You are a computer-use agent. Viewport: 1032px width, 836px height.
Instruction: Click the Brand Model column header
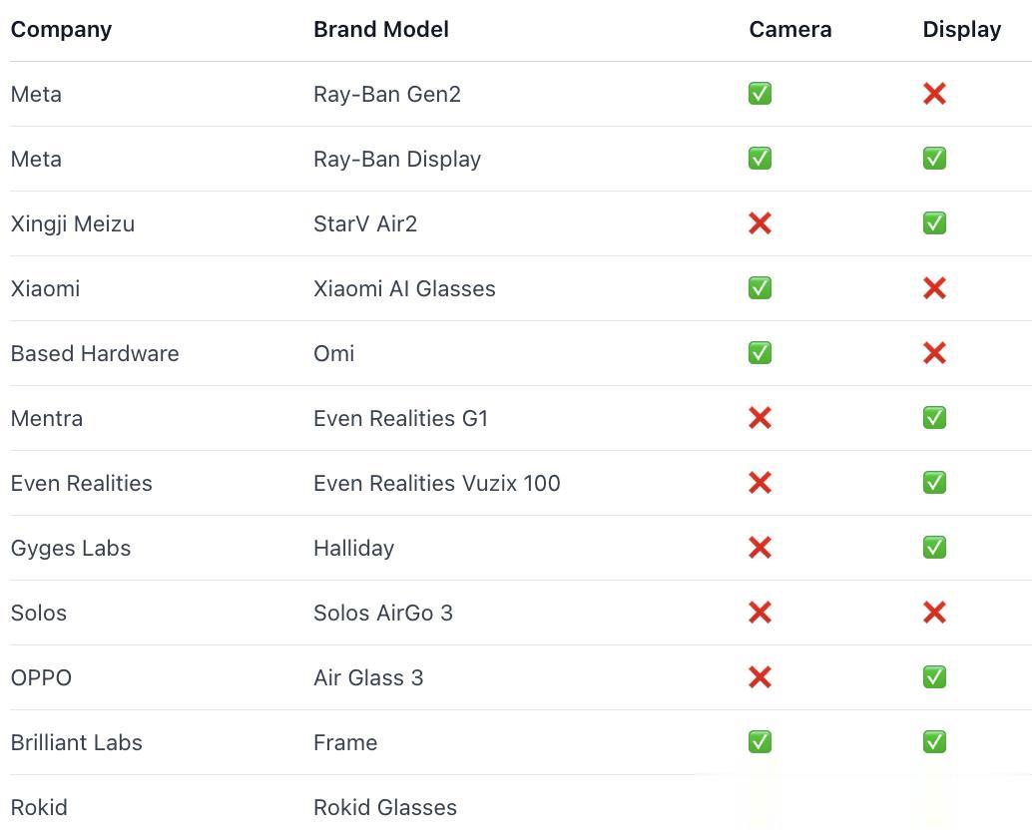pos(380,29)
